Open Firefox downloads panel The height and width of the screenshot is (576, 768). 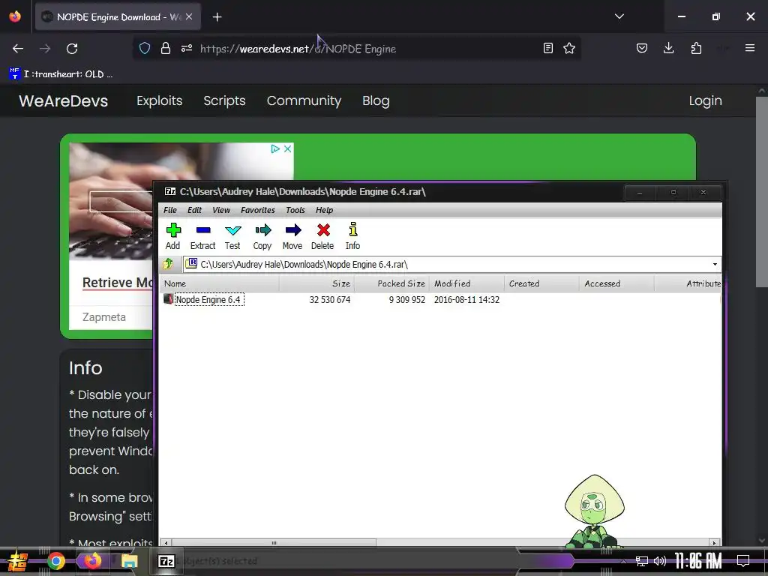pyautogui.click(x=668, y=48)
